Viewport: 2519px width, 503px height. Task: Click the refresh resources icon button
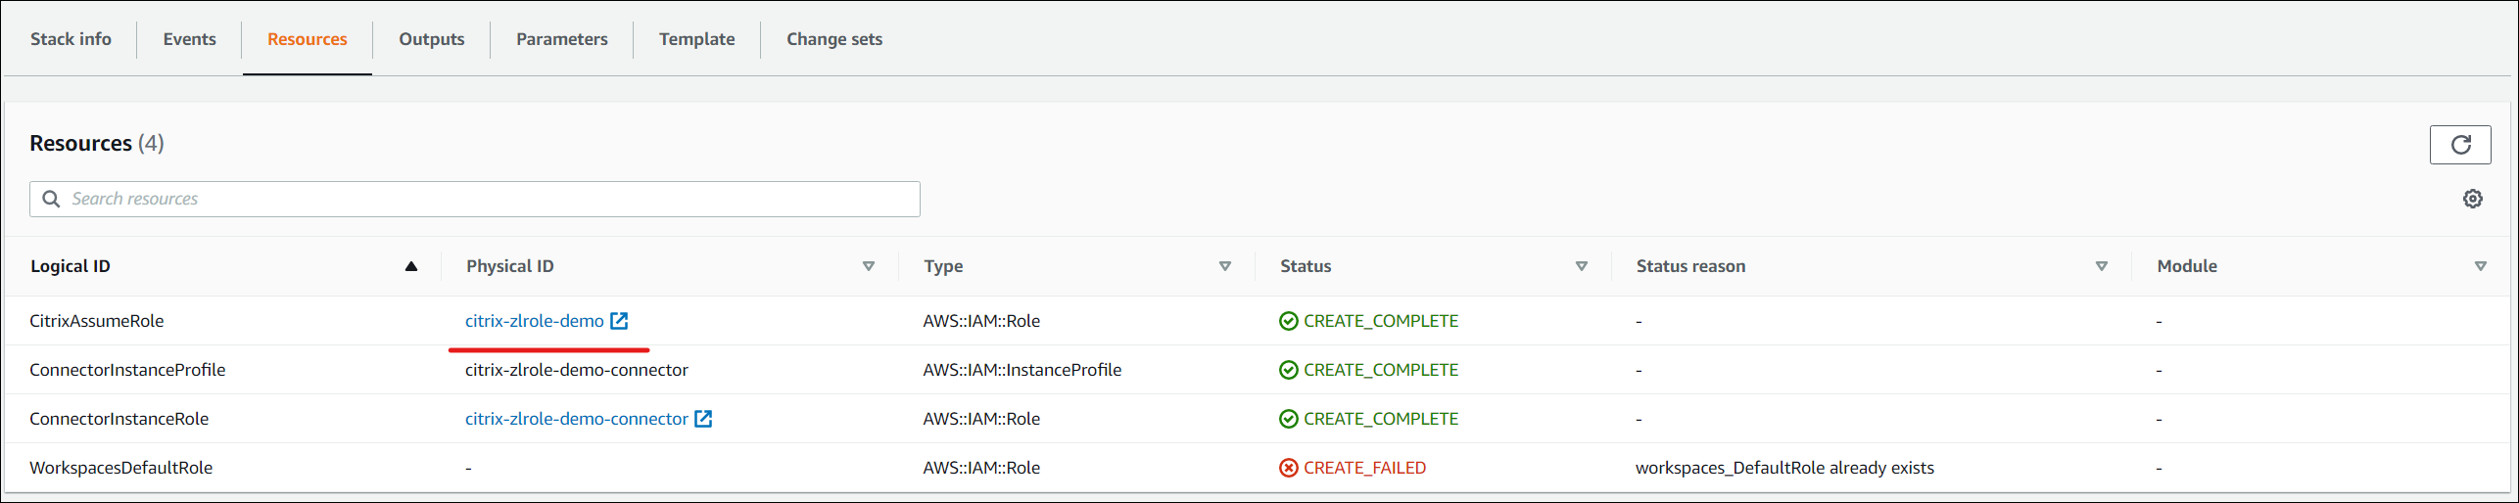pyautogui.click(x=2459, y=145)
